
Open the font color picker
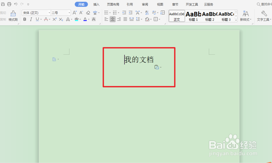click(x=85, y=19)
